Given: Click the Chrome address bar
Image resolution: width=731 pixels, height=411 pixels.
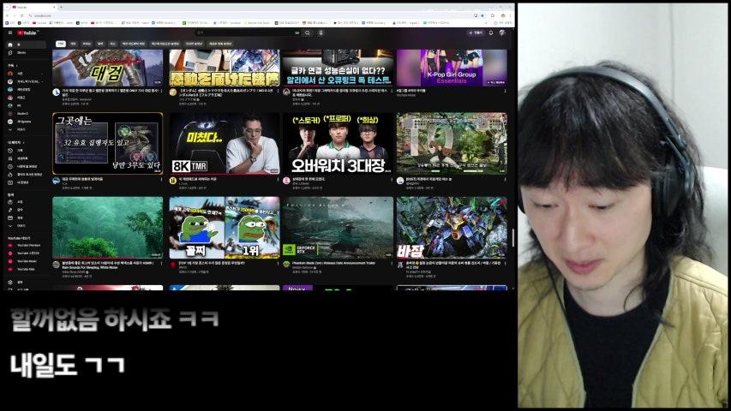Looking at the screenshot, I should (252, 15).
